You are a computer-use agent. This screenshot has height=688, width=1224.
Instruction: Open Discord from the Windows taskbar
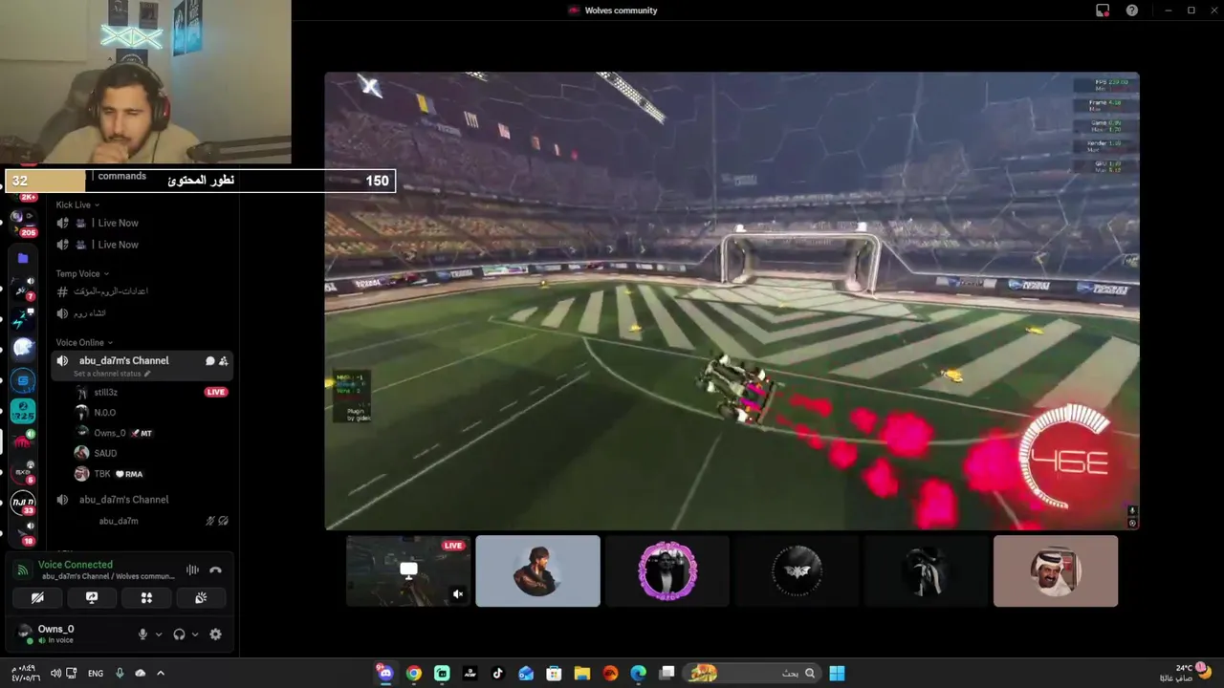point(384,673)
